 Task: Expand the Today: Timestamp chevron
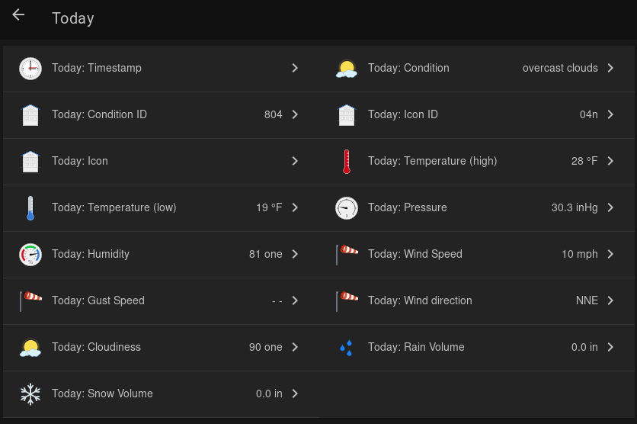click(x=295, y=68)
